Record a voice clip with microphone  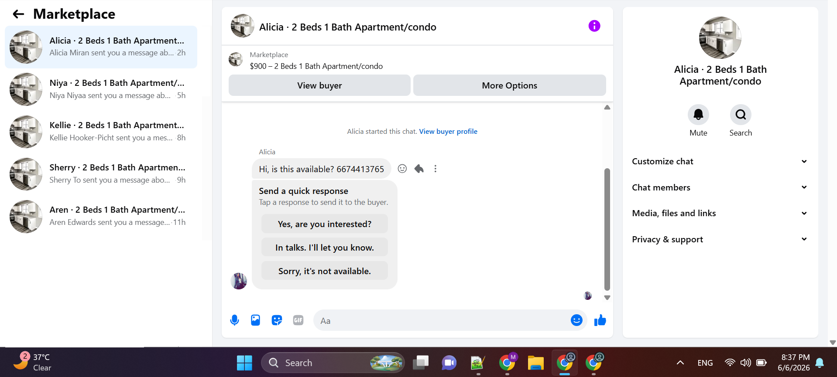pos(234,320)
